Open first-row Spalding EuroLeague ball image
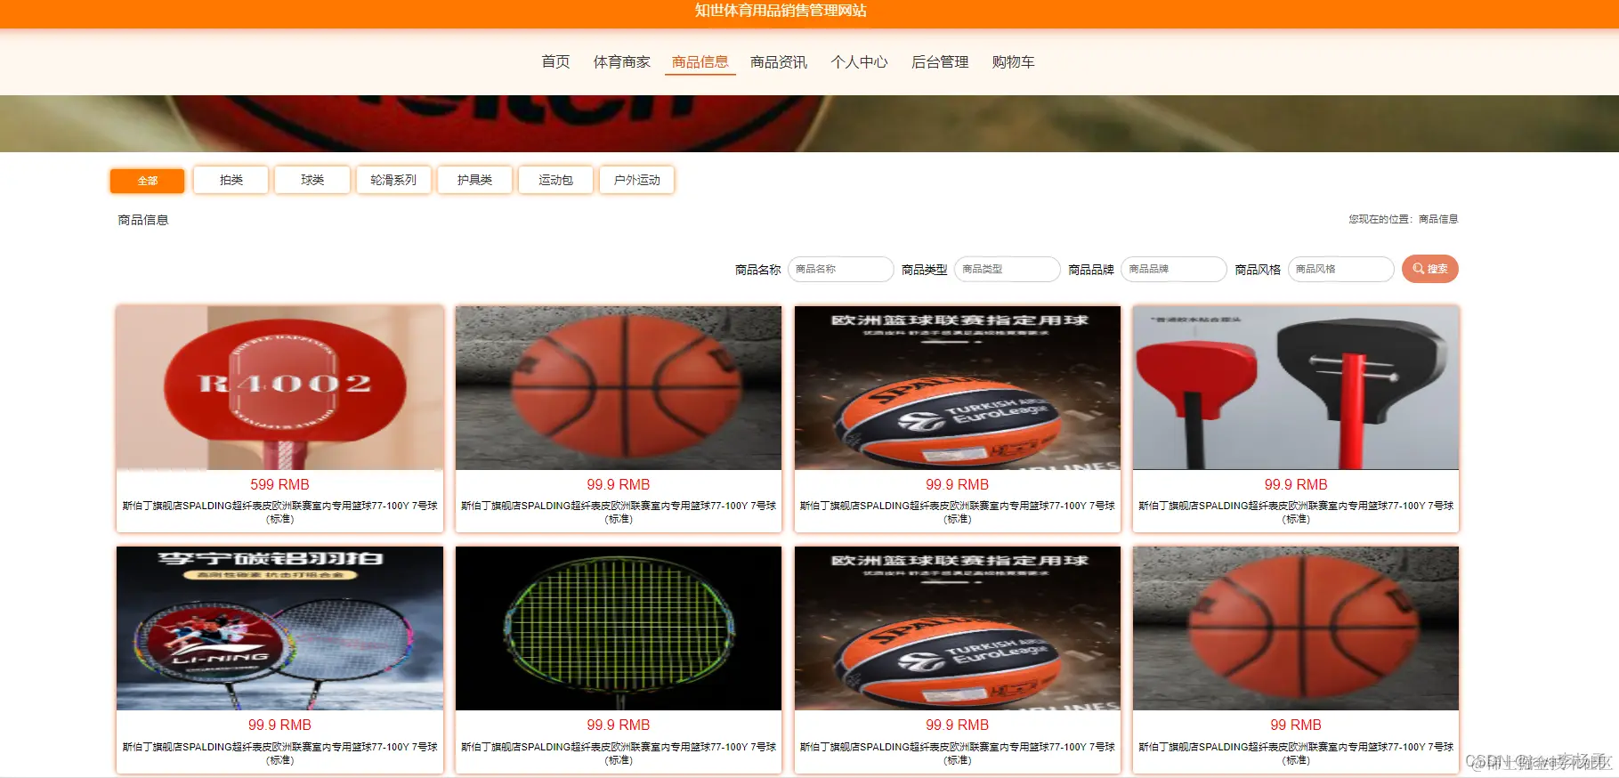 click(958, 388)
